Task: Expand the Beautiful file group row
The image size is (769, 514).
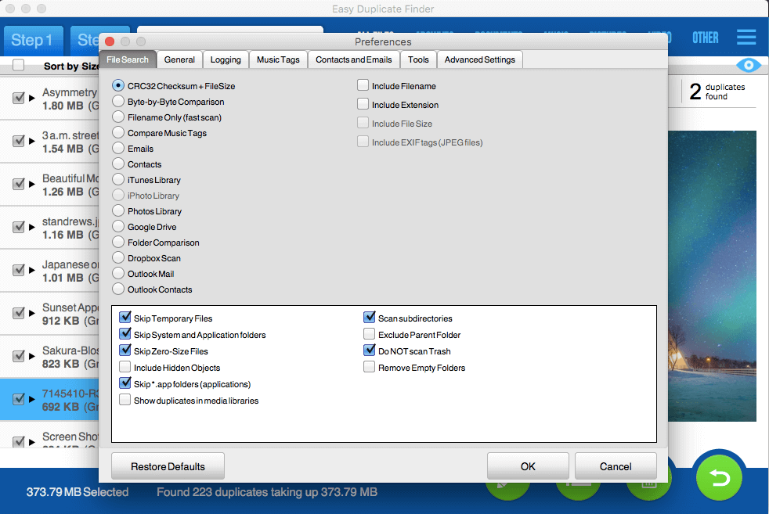Action: [32, 184]
